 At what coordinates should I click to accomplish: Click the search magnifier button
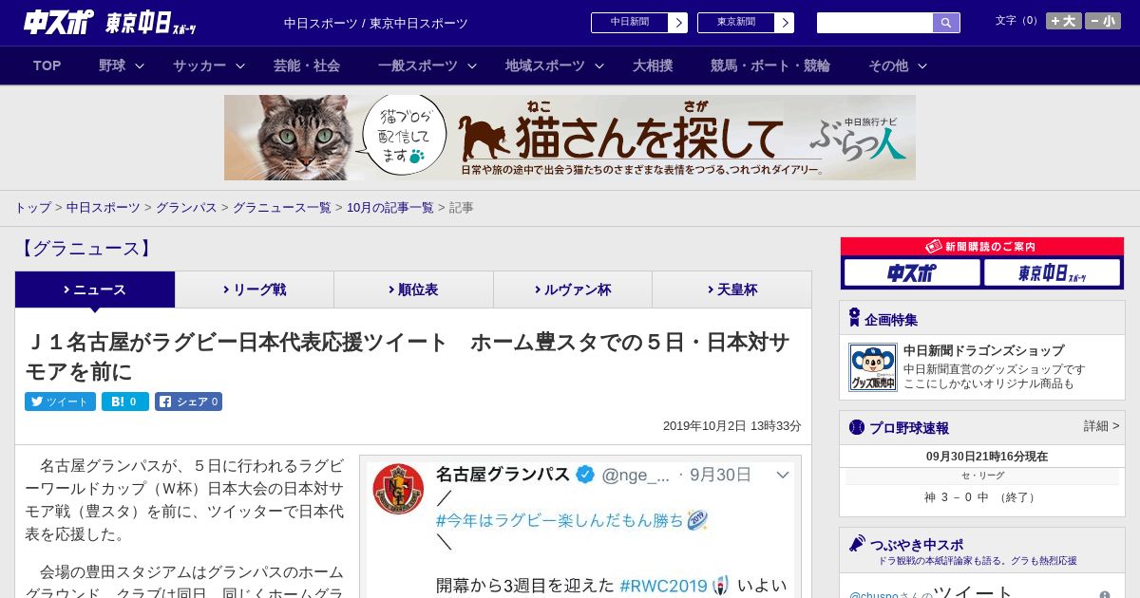click(x=946, y=23)
